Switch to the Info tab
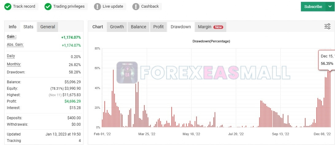This screenshot has width=335, height=145. 13,27
